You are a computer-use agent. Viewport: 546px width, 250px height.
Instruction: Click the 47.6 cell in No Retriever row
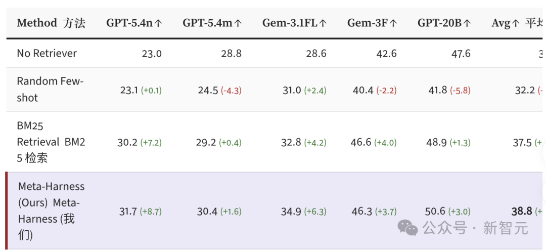click(461, 53)
